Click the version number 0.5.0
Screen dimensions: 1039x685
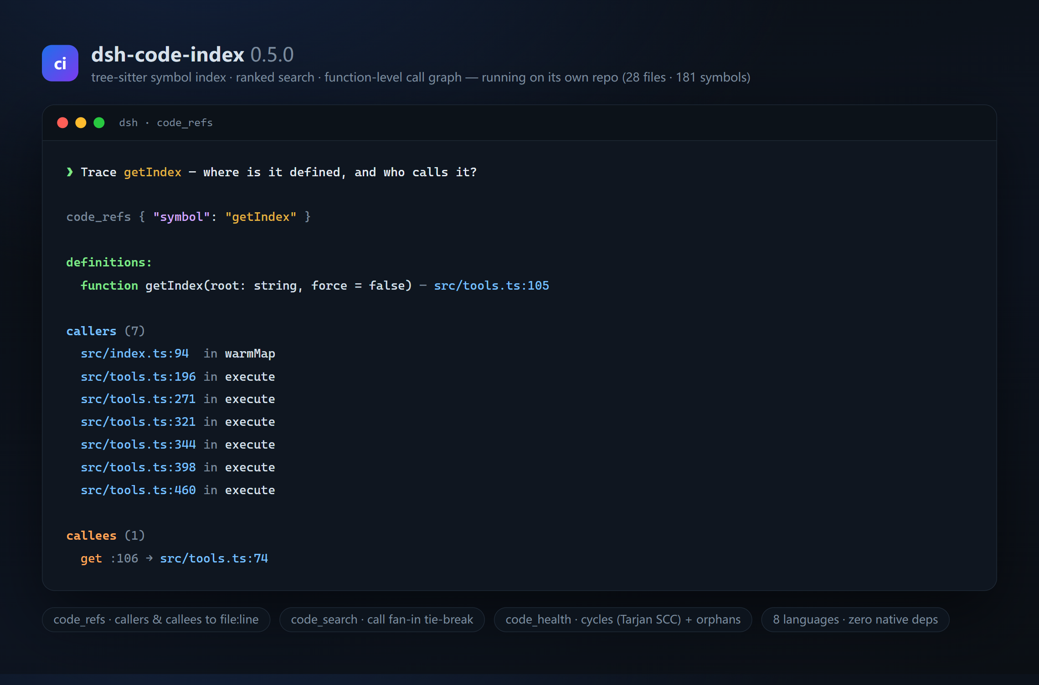pos(272,55)
